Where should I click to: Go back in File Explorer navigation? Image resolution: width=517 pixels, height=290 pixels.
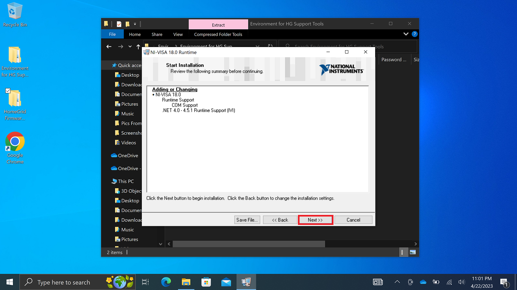(x=109, y=46)
